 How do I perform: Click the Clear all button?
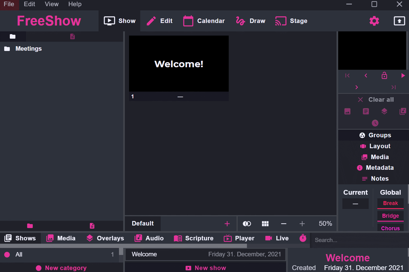[375, 99]
